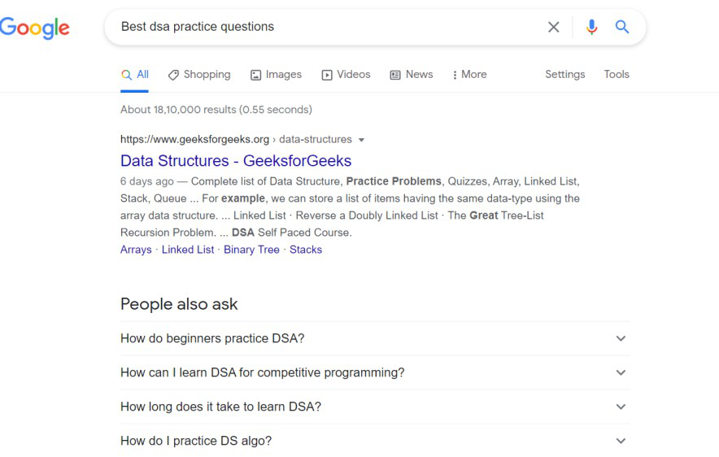Open the Shopping tab with the tag icon

pos(199,75)
